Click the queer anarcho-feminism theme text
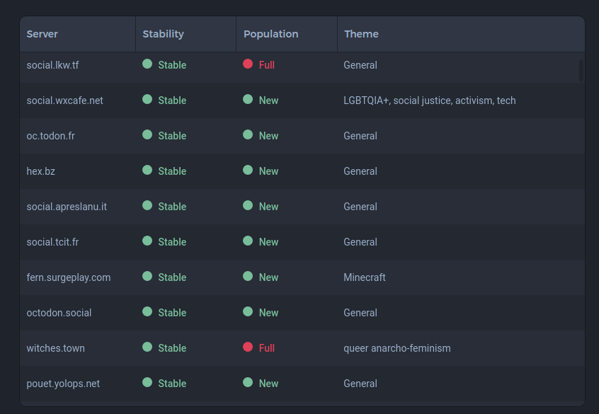Screen dimensions: 599x414 pos(397,348)
